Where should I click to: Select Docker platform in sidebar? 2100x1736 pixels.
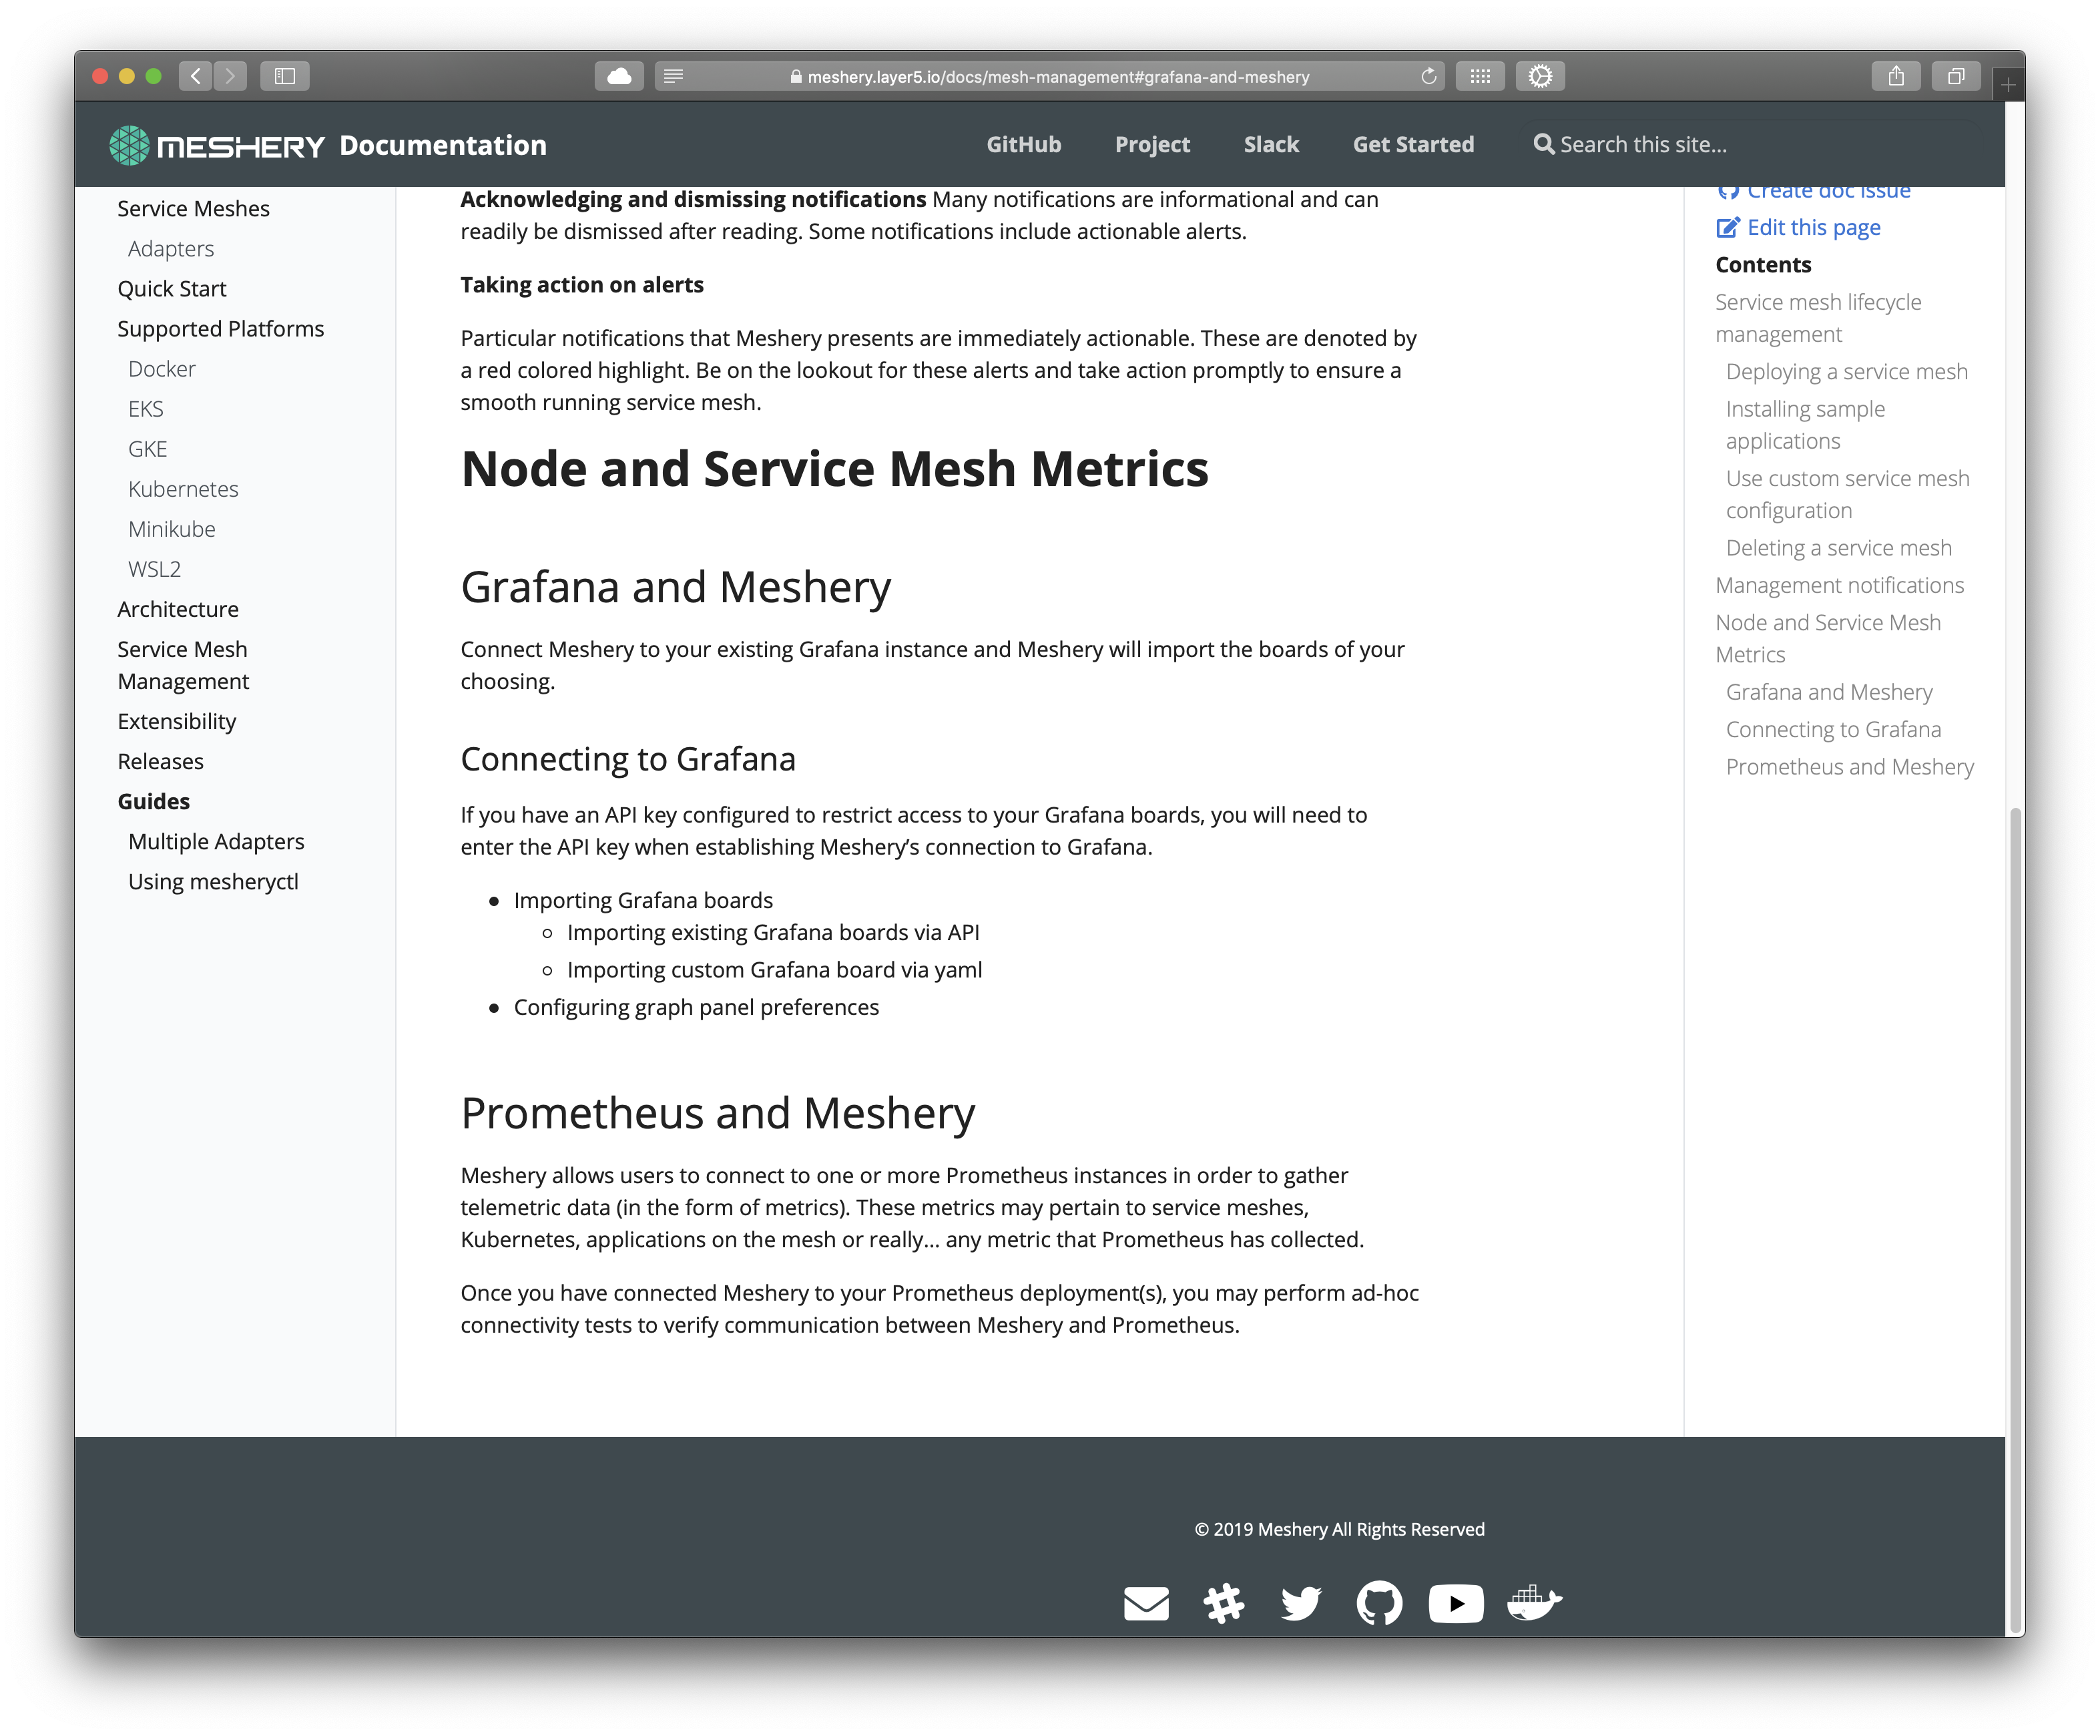click(162, 368)
